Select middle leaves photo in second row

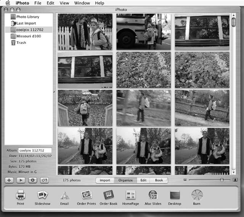(x=143, y=70)
